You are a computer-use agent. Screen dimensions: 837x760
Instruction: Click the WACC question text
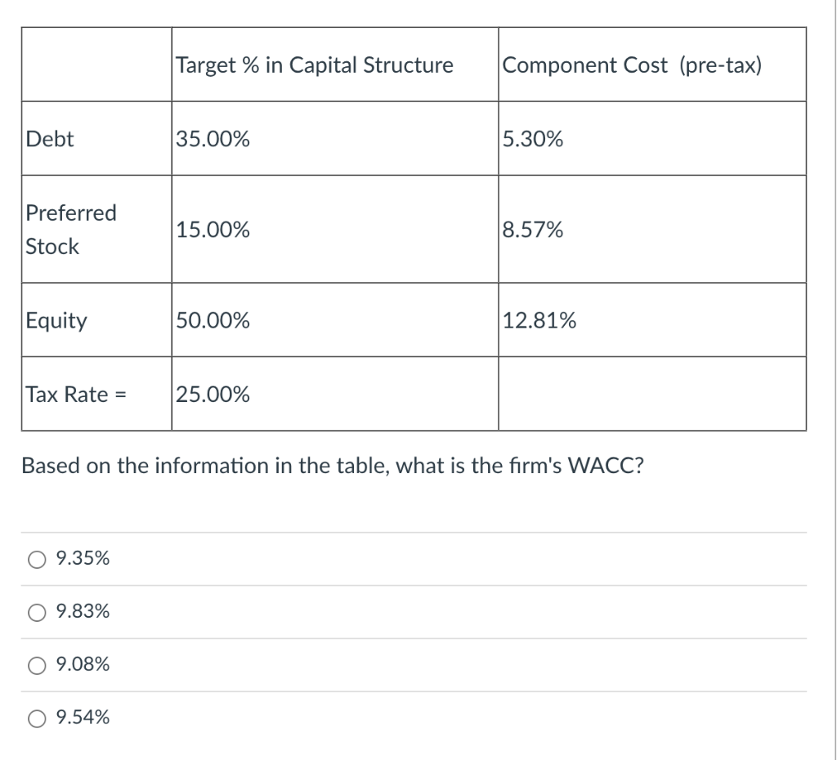click(x=333, y=466)
